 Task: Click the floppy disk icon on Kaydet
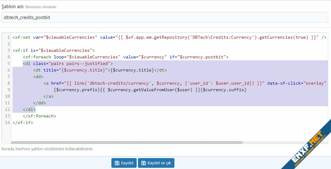click(117, 163)
